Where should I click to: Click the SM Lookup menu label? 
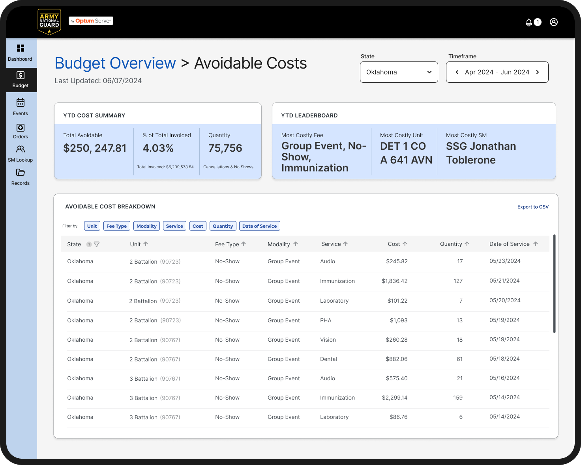click(x=21, y=160)
